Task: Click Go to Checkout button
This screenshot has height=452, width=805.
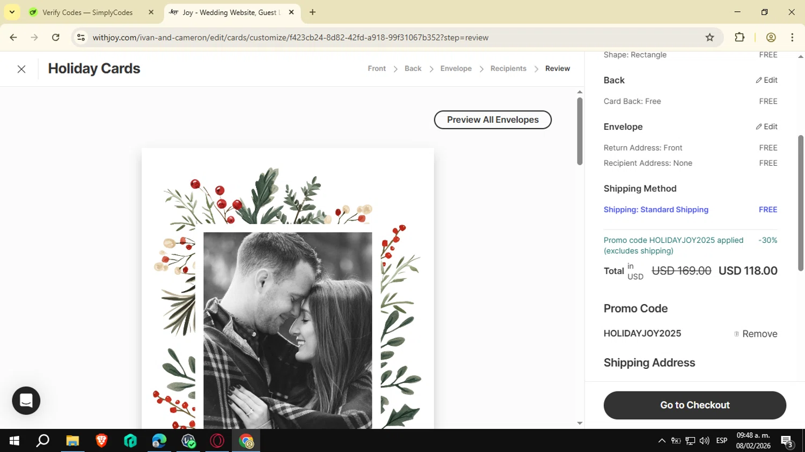Action: click(694, 405)
